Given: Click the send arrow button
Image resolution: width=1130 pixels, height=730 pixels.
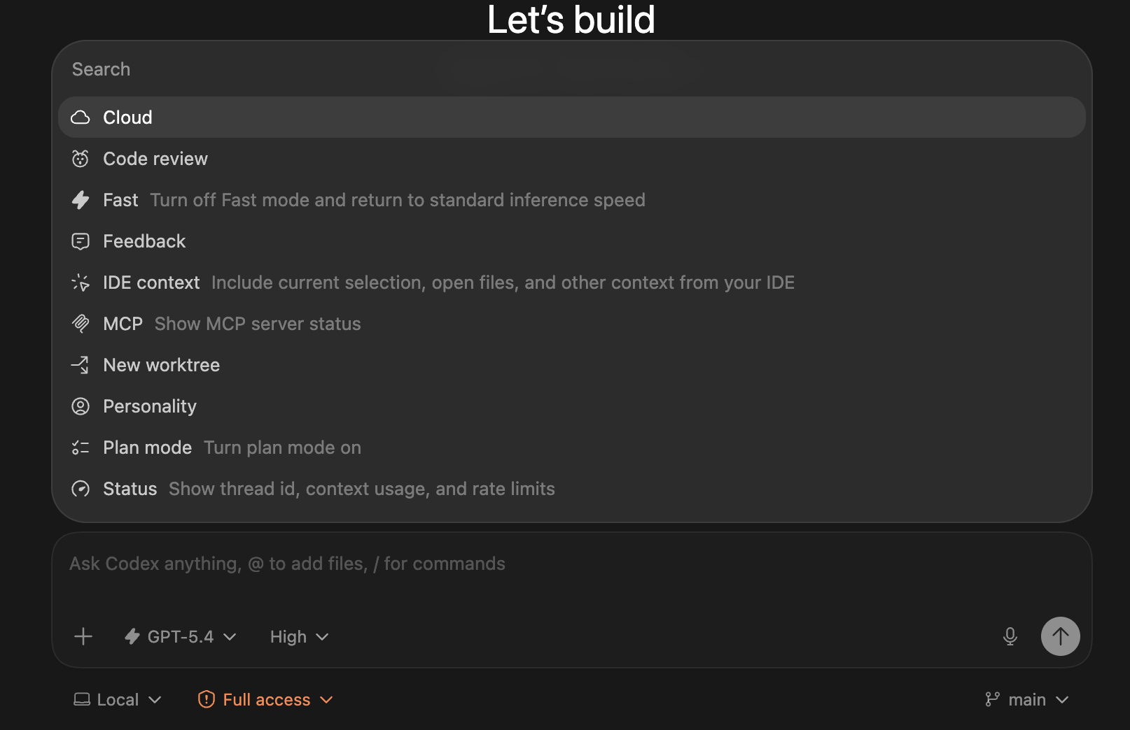Looking at the screenshot, I should [1060, 636].
